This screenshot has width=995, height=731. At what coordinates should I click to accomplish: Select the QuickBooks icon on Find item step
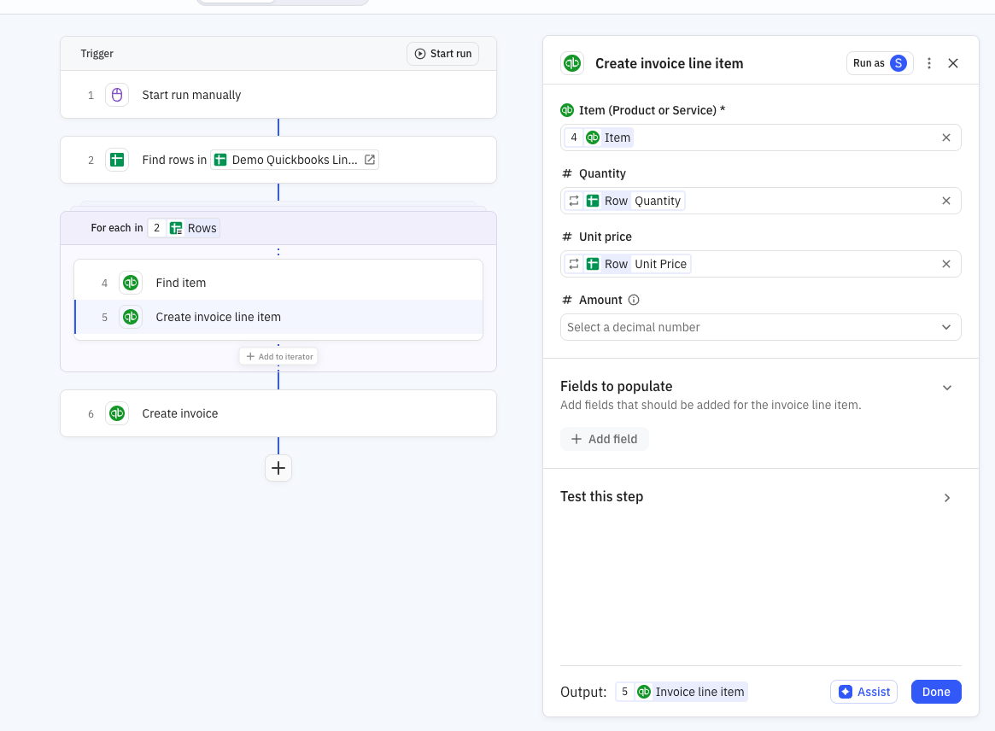click(131, 283)
